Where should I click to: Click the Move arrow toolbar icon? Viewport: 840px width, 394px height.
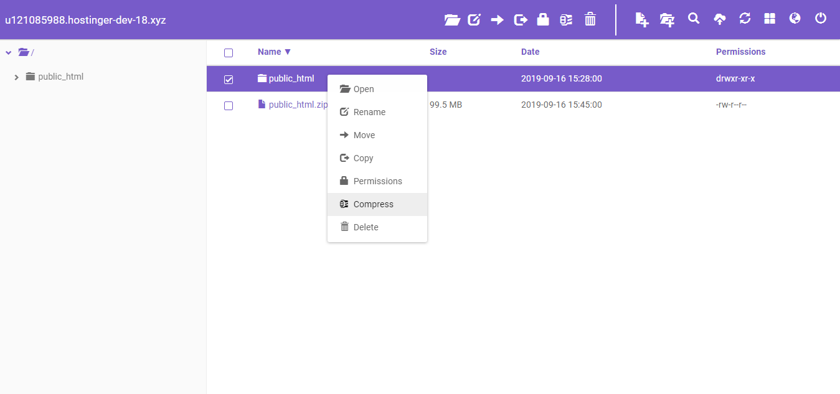click(x=497, y=20)
